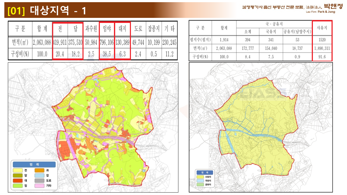Click the 대지 column header cell
The image size is (347, 195).
click(123, 28)
